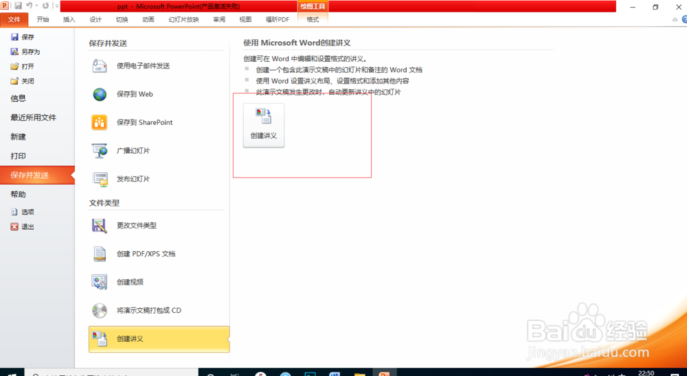Click the 文件类型 section heading
Viewport: 687px width, 376px height.
pos(104,203)
